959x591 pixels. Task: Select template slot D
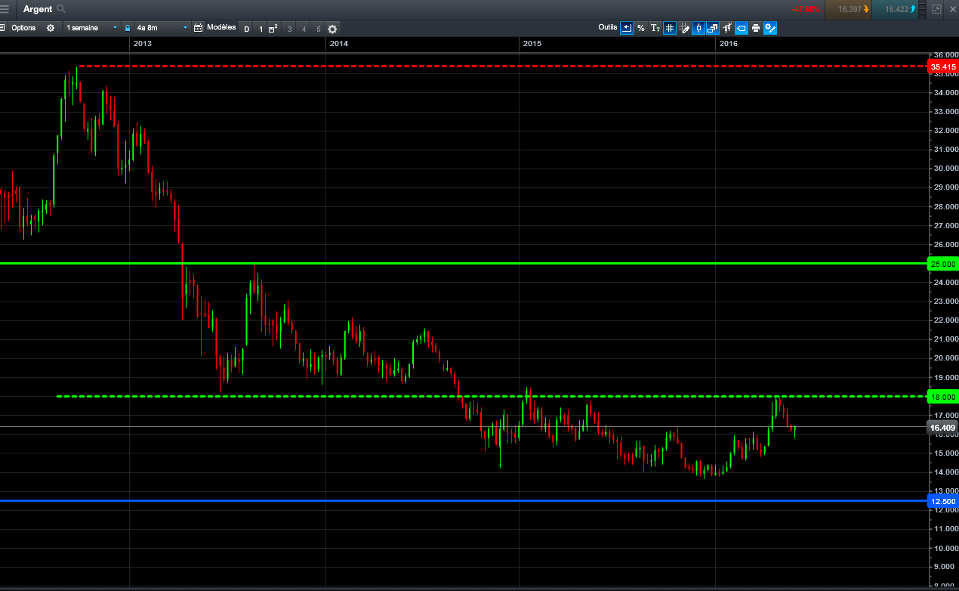[246, 29]
